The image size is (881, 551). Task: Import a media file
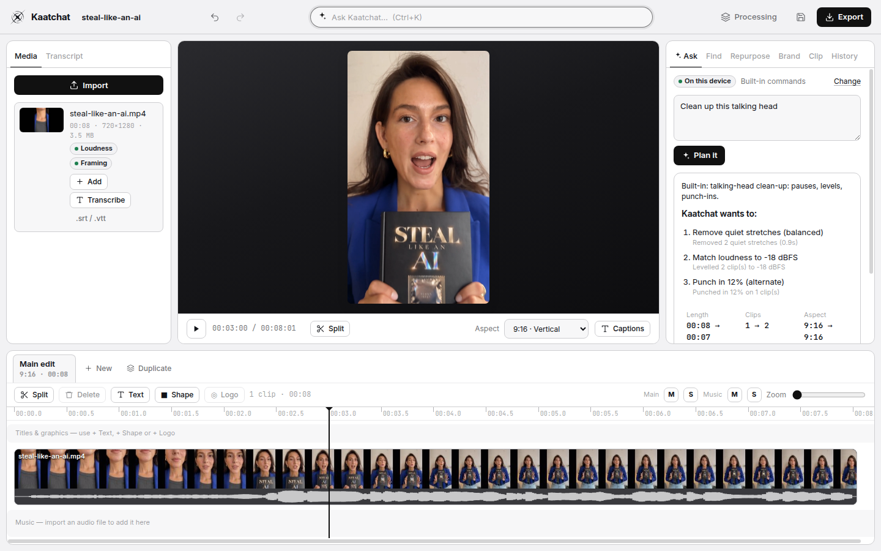pos(89,85)
